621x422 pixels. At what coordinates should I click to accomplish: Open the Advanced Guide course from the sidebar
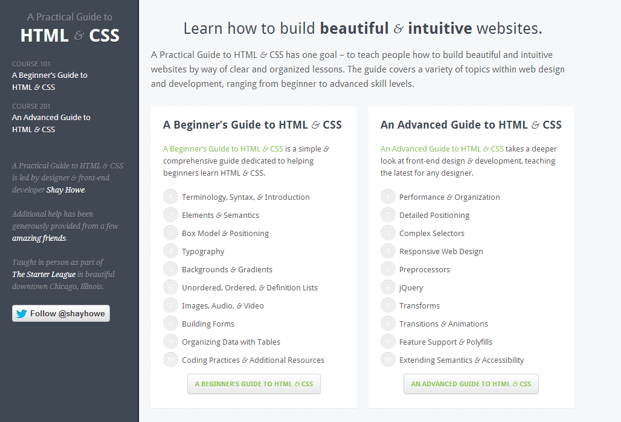(x=51, y=123)
